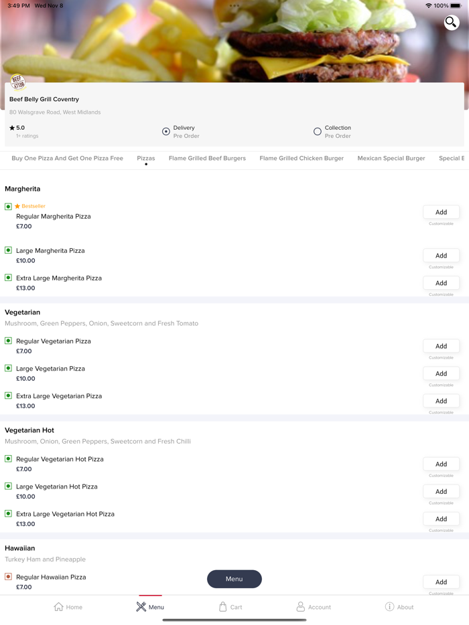Image resolution: width=469 pixels, height=625 pixels.
Task: Tap veg icon beside Large Vegetarian Hot Pizza
Action: click(9, 486)
